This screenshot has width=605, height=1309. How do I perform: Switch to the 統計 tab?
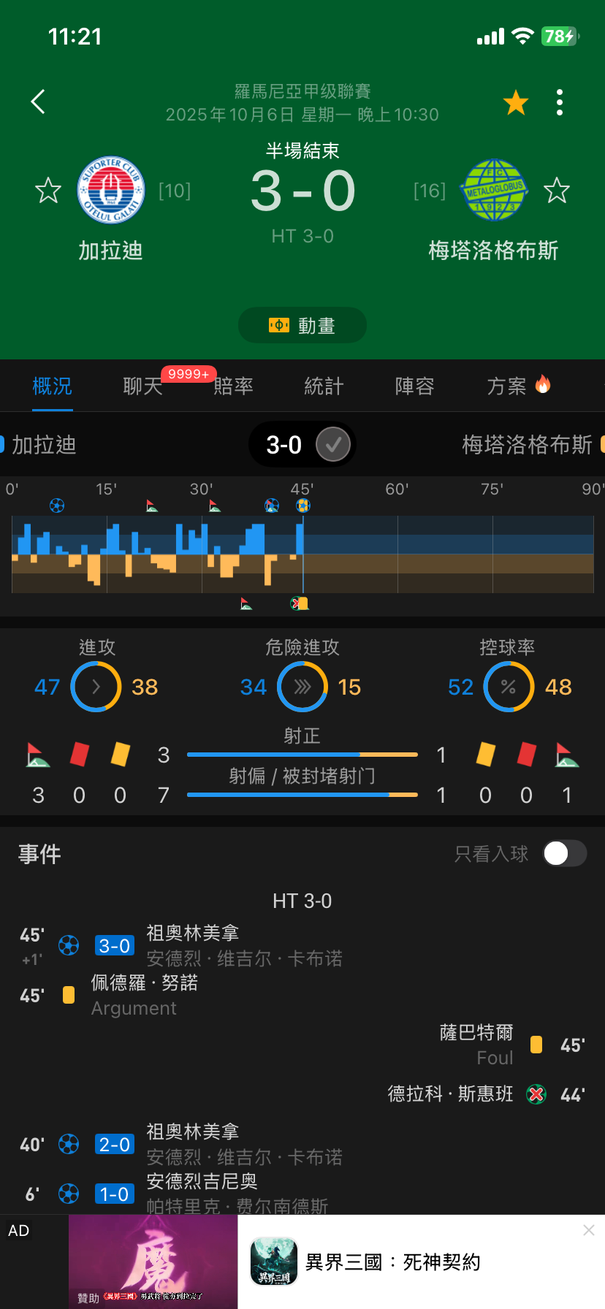(x=324, y=386)
